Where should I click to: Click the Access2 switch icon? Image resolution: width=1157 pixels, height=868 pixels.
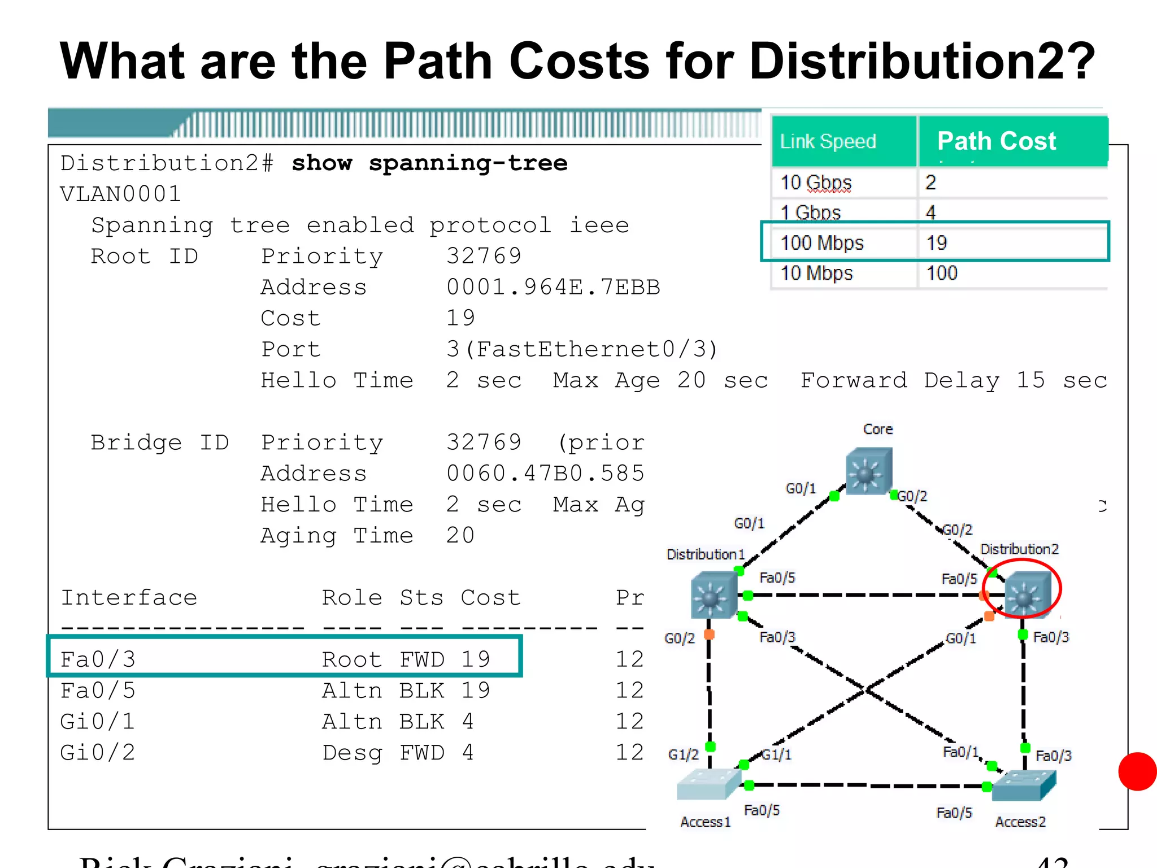click(1024, 785)
